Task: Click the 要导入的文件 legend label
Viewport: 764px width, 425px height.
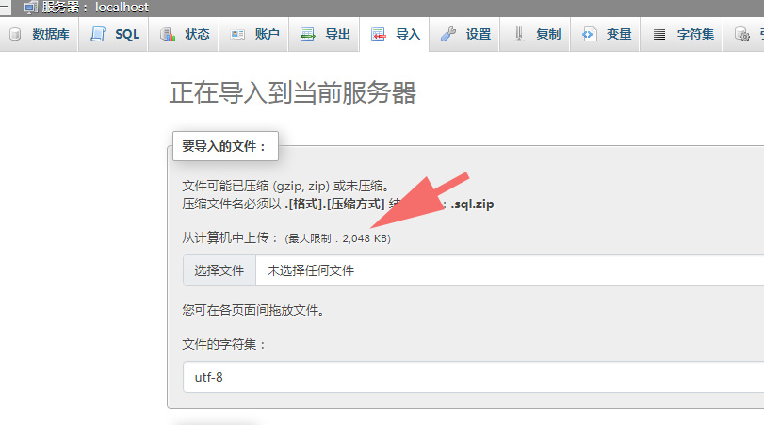Action: (225, 146)
